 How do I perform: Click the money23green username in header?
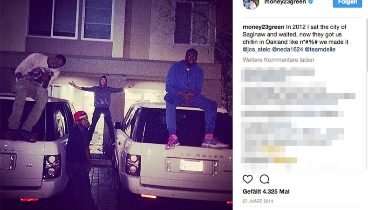click(x=285, y=2)
